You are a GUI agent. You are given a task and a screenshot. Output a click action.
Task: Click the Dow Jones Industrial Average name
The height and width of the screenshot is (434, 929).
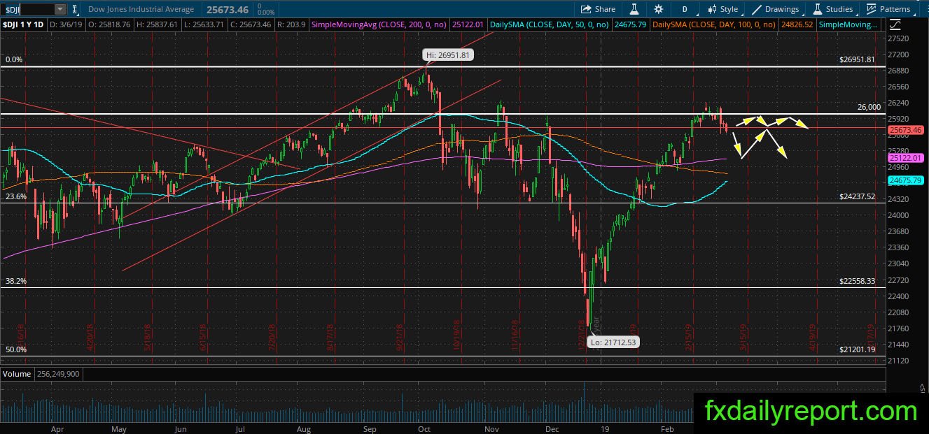click(x=141, y=9)
